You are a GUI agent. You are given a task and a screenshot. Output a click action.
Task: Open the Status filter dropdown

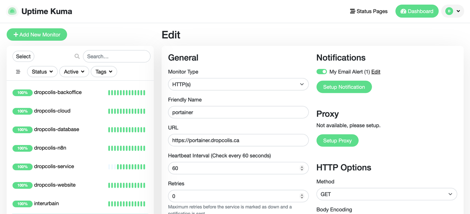pyautogui.click(x=42, y=72)
